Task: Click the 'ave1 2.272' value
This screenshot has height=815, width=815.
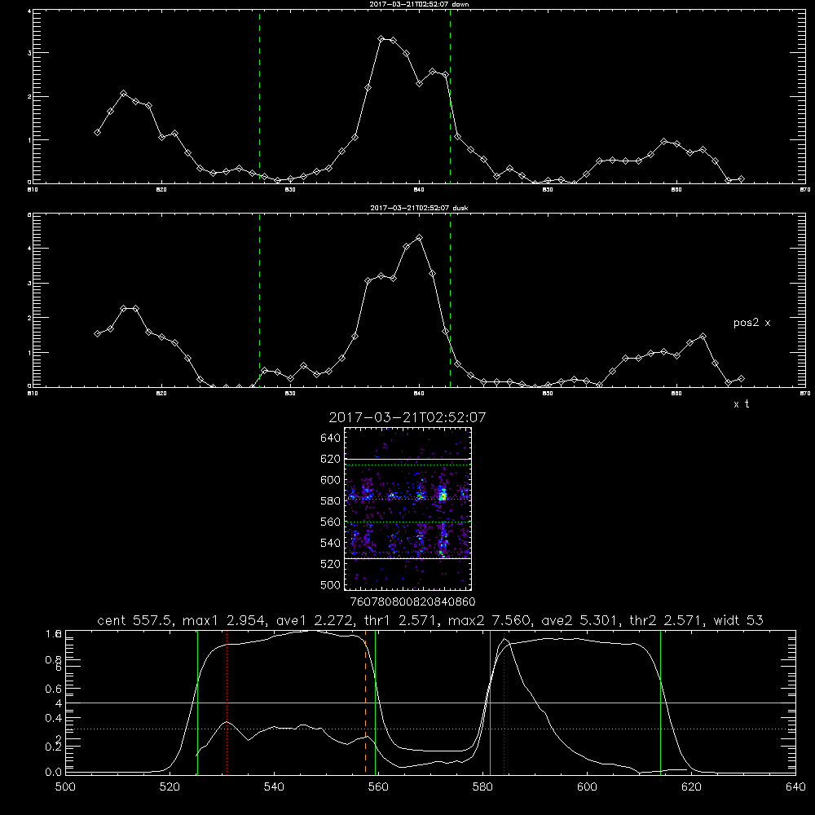Action: point(316,620)
